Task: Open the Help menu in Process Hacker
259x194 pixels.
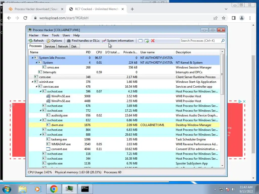Action: pos(76,35)
